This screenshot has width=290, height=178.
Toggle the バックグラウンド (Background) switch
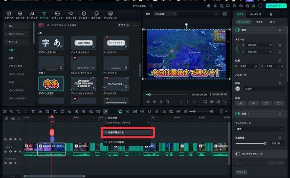(x=238, y=154)
